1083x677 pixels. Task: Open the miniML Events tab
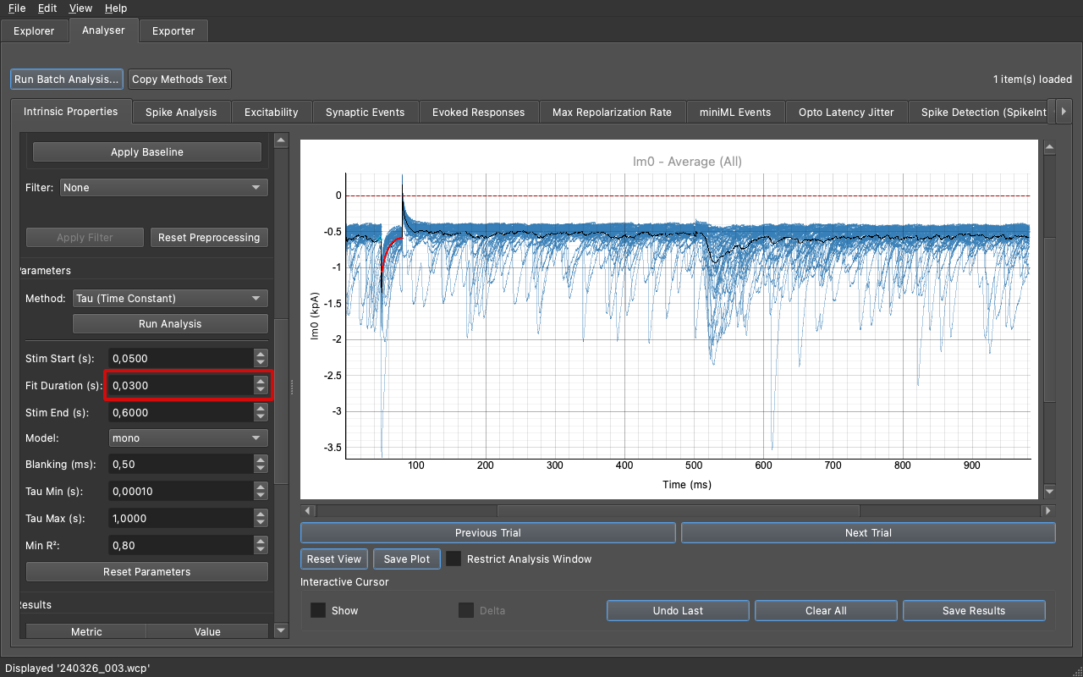point(735,112)
